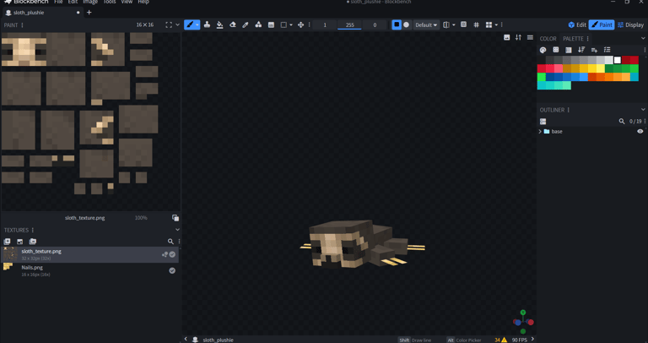Click the palette gradient square icon
Viewport: 648px width, 343px height.
point(569,50)
